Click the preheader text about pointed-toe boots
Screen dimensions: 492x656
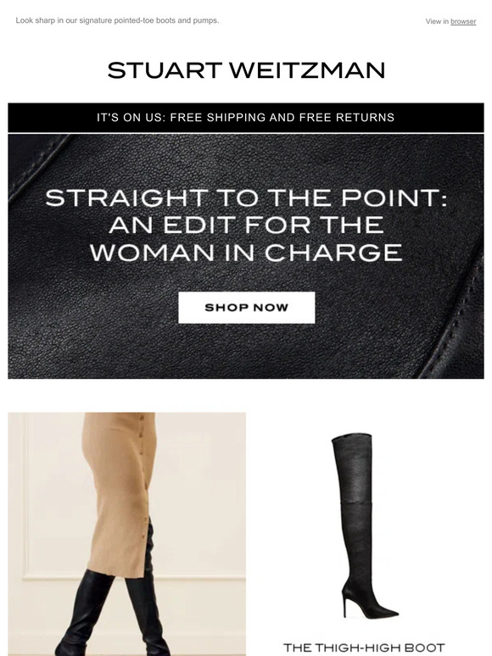[117, 20]
